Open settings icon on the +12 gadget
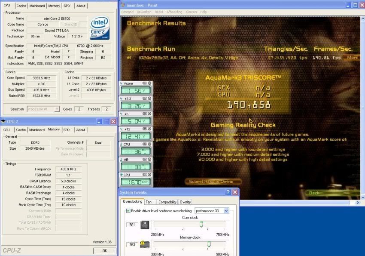This screenshot has height=256, width=365. pos(145,129)
